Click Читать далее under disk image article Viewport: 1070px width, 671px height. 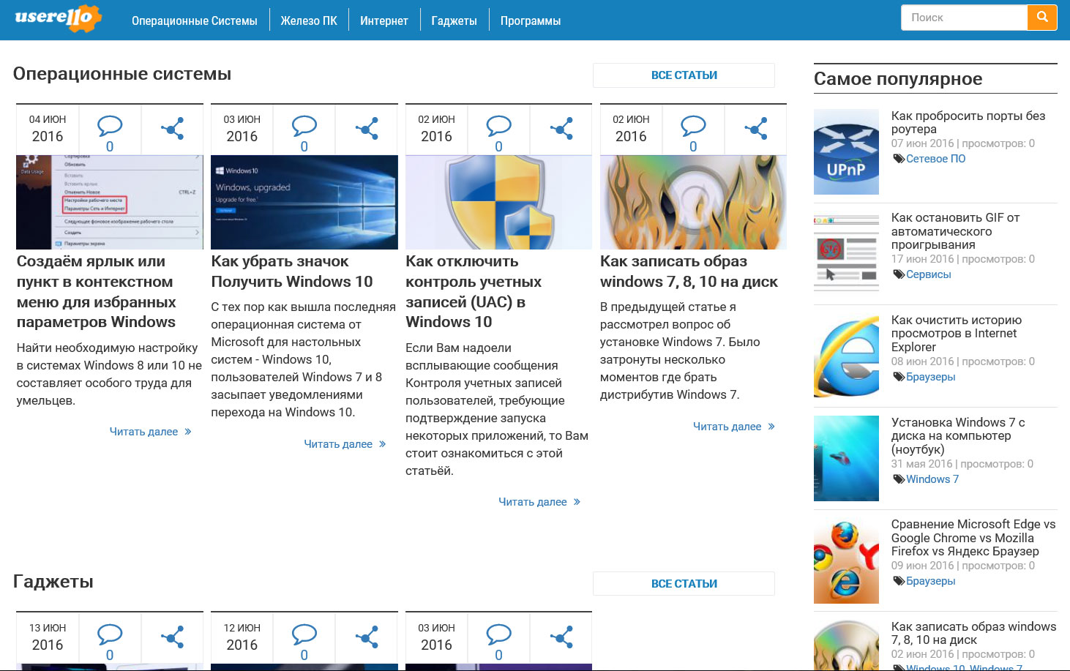coord(734,427)
